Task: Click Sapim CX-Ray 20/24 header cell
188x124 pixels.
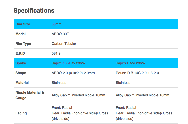Action: point(68,63)
